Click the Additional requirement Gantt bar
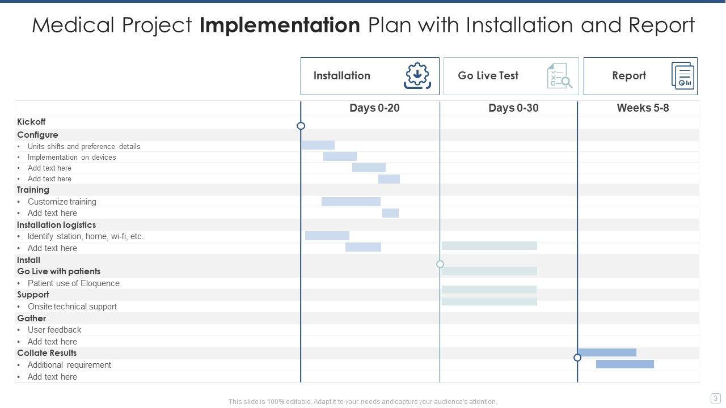This screenshot has height=408, width=726. pos(624,364)
